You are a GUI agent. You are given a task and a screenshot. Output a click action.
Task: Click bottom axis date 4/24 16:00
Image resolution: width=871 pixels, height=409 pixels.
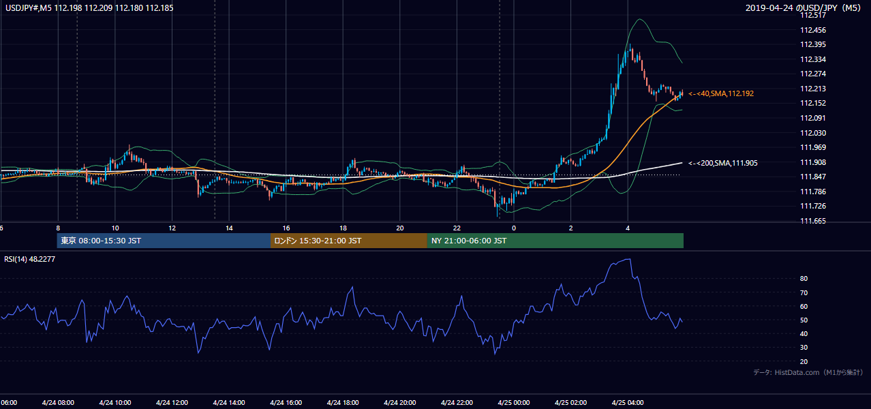click(x=286, y=403)
